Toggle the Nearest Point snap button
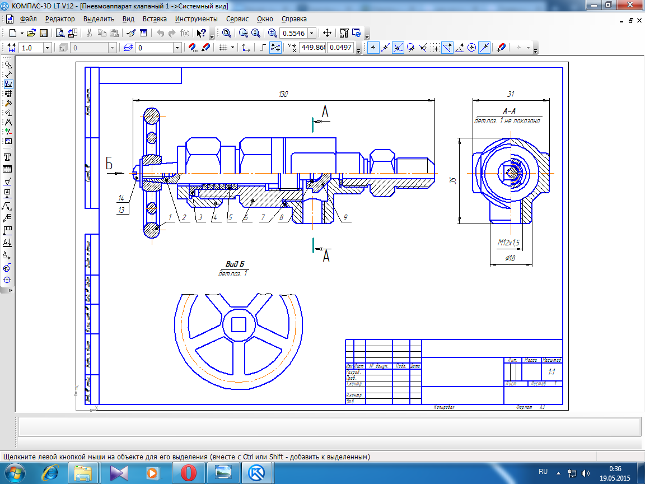 click(373, 48)
